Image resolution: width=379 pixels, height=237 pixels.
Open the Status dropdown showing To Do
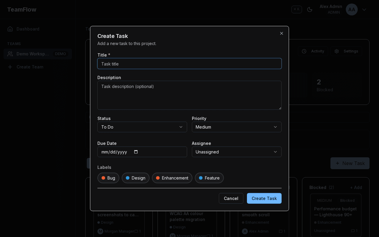click(x=142, y=127)
